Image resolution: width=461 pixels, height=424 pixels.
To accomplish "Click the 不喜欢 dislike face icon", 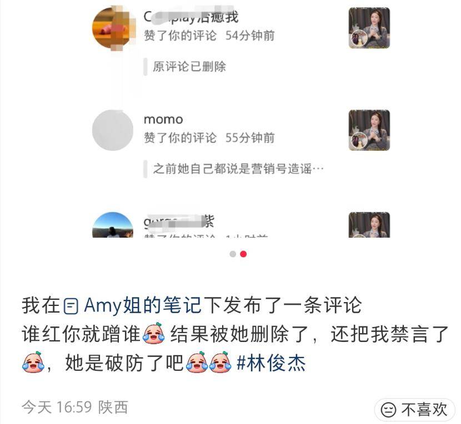I will 388,410.
